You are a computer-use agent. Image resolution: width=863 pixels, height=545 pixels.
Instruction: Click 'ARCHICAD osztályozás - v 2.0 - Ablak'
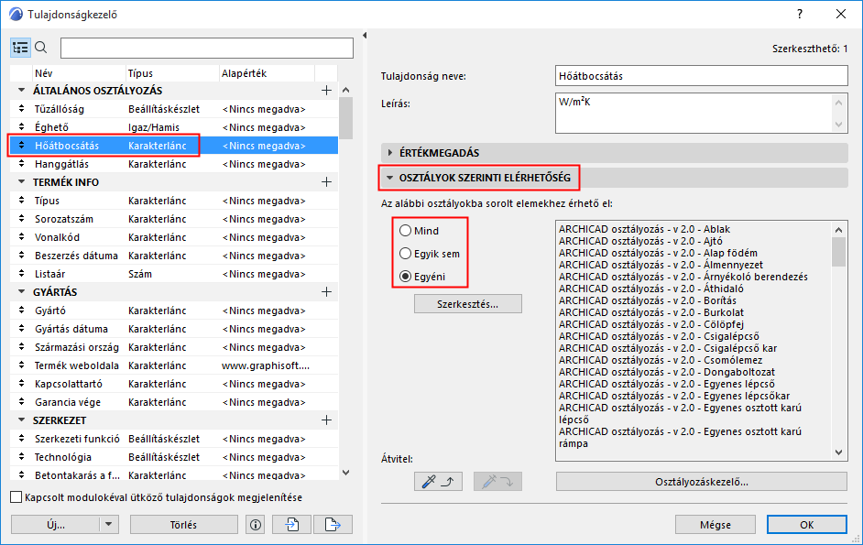(644, 229)
